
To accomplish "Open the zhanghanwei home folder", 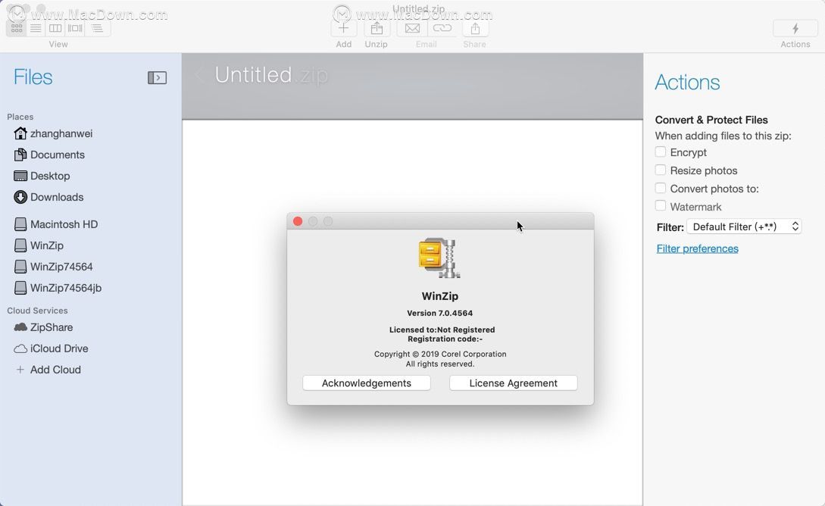I will 53,133.
